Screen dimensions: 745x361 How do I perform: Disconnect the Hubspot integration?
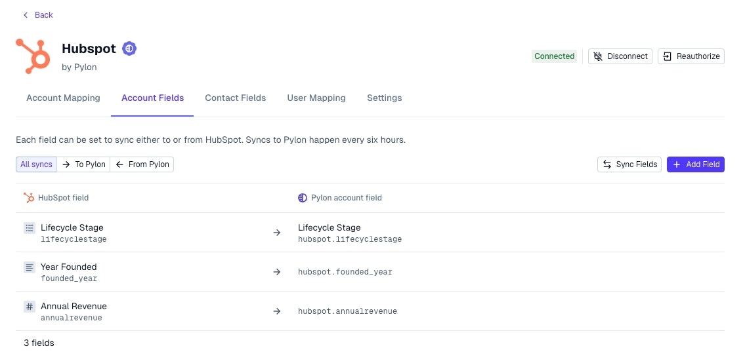pyautogui.click(x=620, y=56)
